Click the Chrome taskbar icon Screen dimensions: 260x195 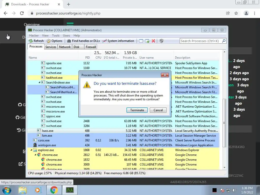(x=54, y=190)
